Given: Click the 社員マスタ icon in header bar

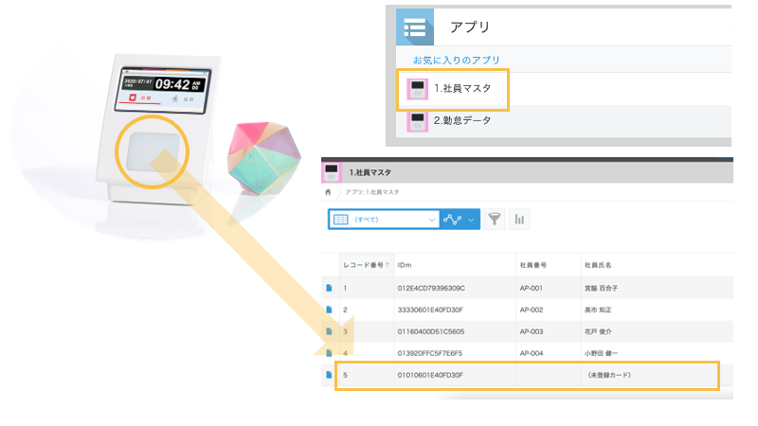Looking at the screenshot, I should [x=332, y=172].
